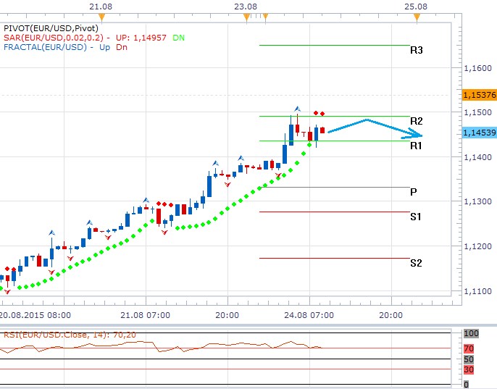Click the 24.08 07:00 time axis label
This screenshot has height=389, width=497.
[x=309, y=316]
